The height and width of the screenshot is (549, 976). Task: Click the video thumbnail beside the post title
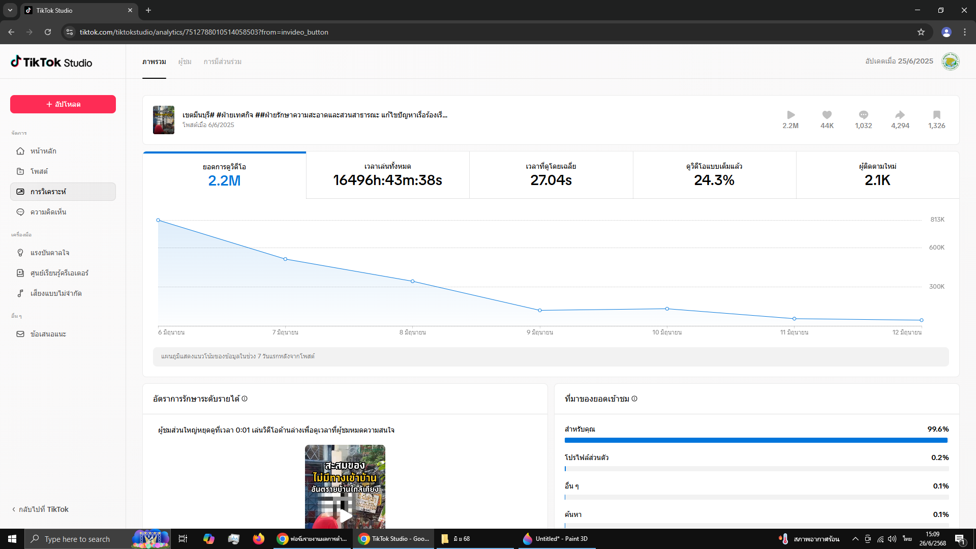click(x=164, y=120)
